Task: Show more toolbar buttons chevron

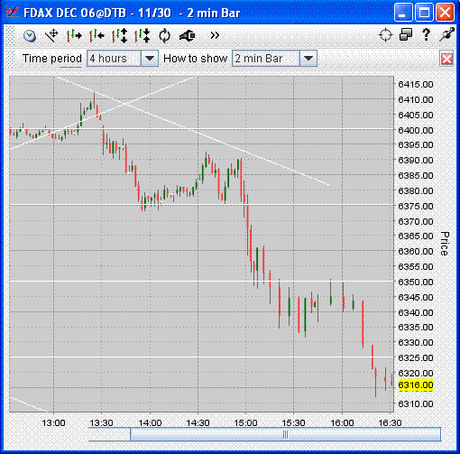Action: click(x=215, y=35)
